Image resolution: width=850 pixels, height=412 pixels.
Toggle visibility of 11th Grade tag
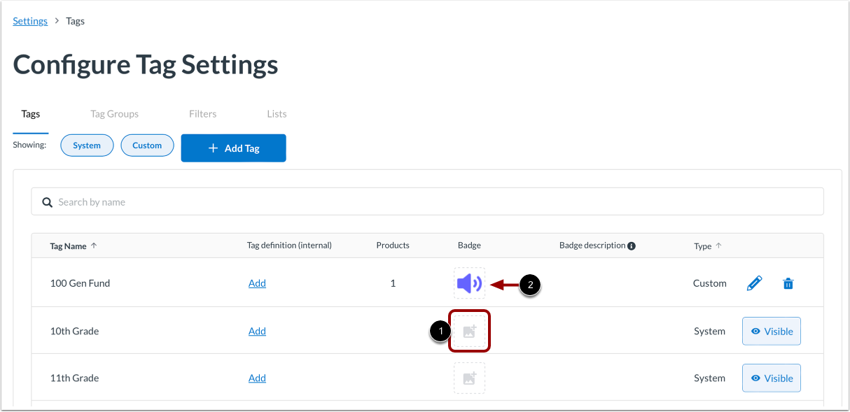click(x=772, y=378)
